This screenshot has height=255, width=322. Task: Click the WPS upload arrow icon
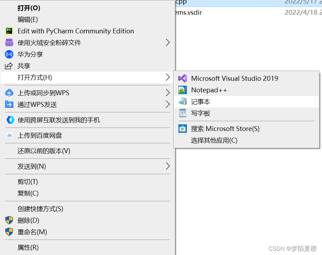coord(9,93)
